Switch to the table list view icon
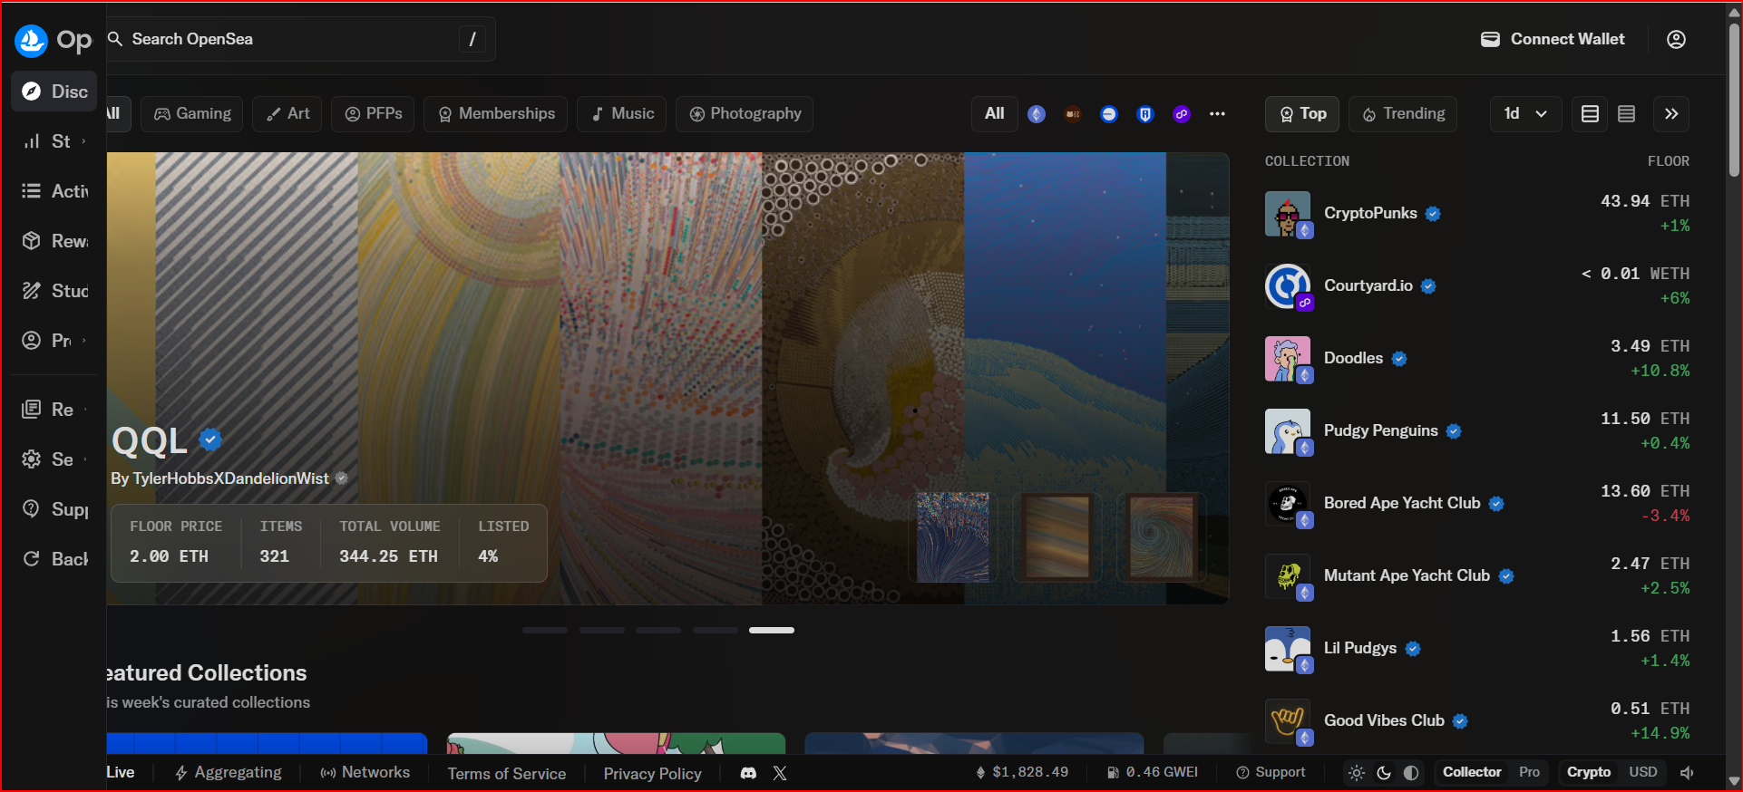This screenshot has width=1743, height=792. click(1590, 114)
